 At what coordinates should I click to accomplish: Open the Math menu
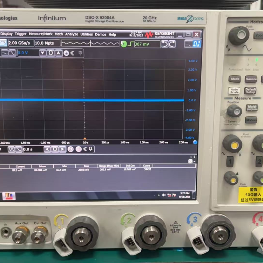(59, 34)
